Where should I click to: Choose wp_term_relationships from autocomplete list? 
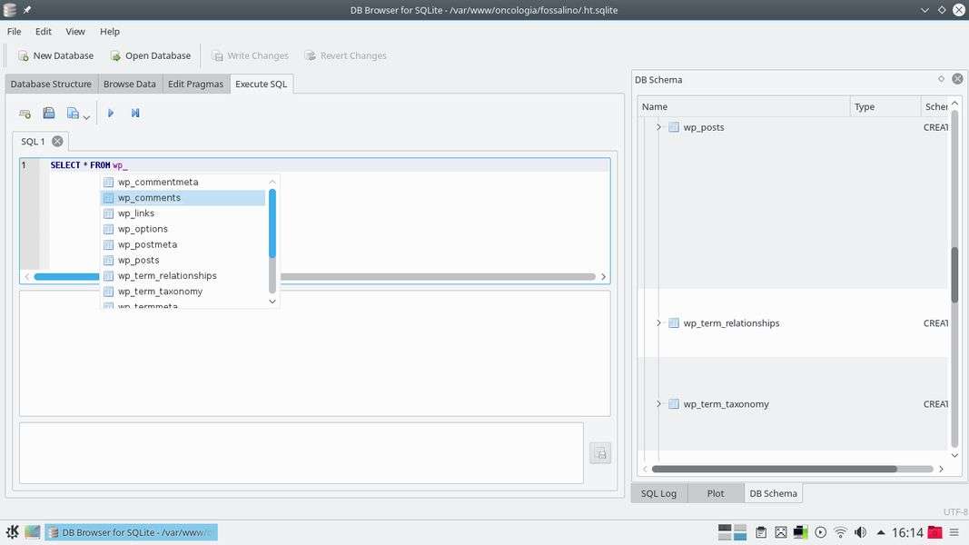tap(183, 275)
